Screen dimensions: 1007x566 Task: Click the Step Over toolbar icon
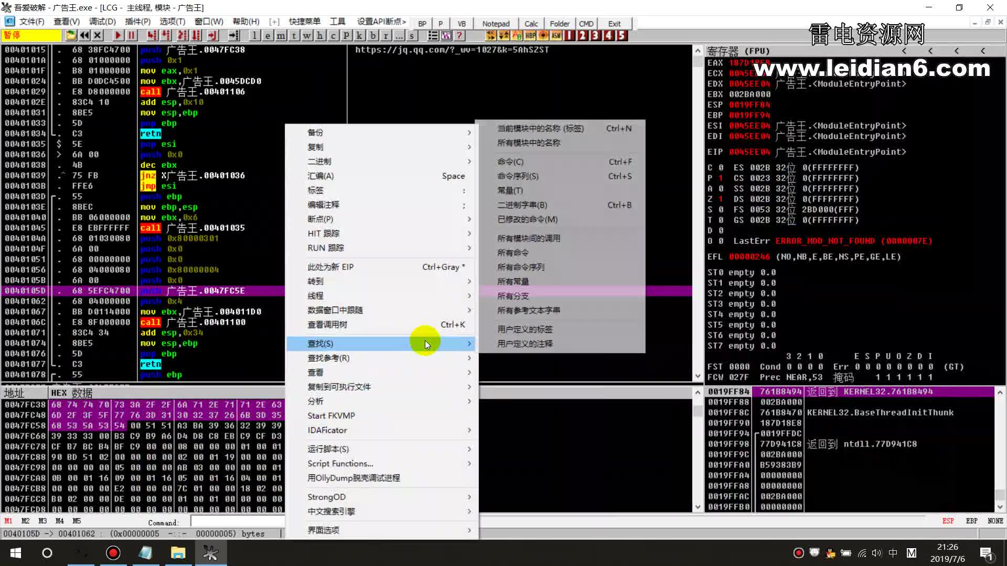coord(166,35)
